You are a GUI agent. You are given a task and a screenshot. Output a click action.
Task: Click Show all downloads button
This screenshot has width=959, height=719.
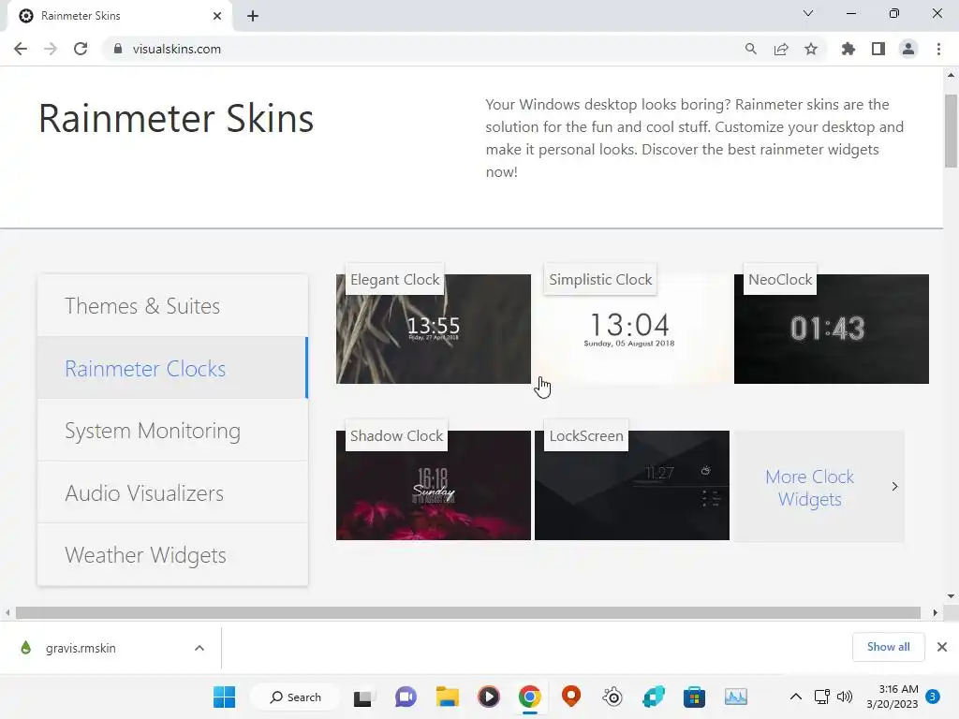[888, 647]
